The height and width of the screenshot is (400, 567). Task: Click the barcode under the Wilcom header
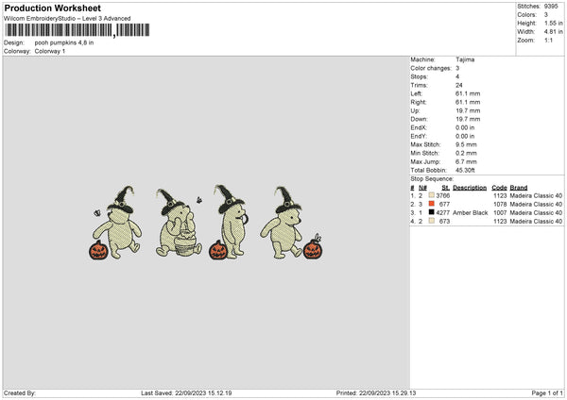point(77,30)
